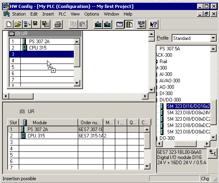Click detail table scroll down arrow

147,166
